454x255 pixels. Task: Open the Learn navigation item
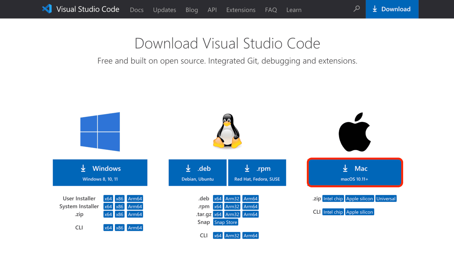(x=294, y=10)
